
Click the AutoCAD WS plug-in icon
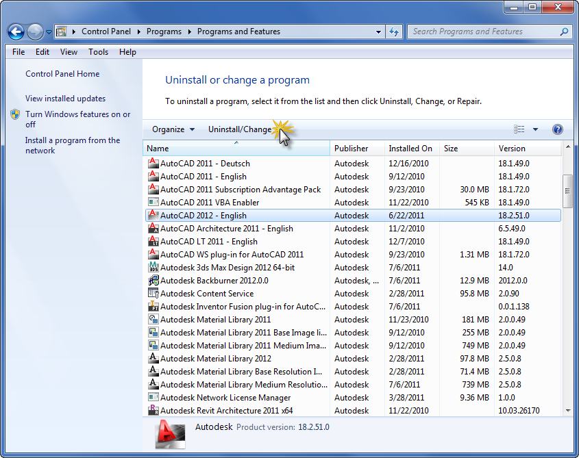tap(153, 254)
